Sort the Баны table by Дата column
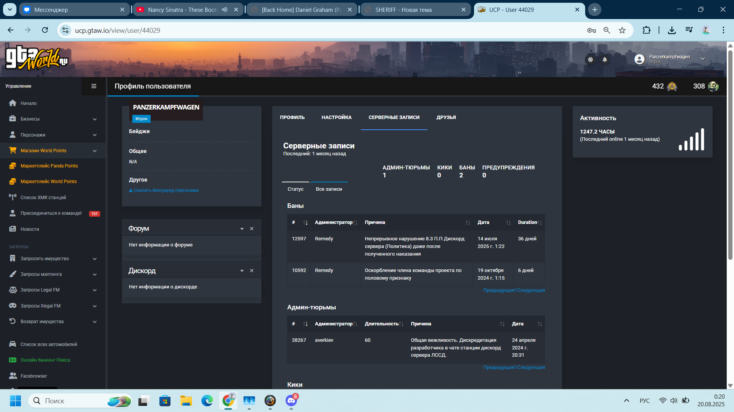 coord(494,222)
